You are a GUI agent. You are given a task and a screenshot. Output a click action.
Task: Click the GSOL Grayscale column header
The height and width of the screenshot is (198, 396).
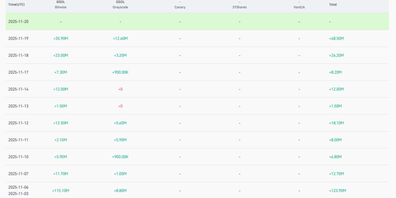click(x=120, y=5)
